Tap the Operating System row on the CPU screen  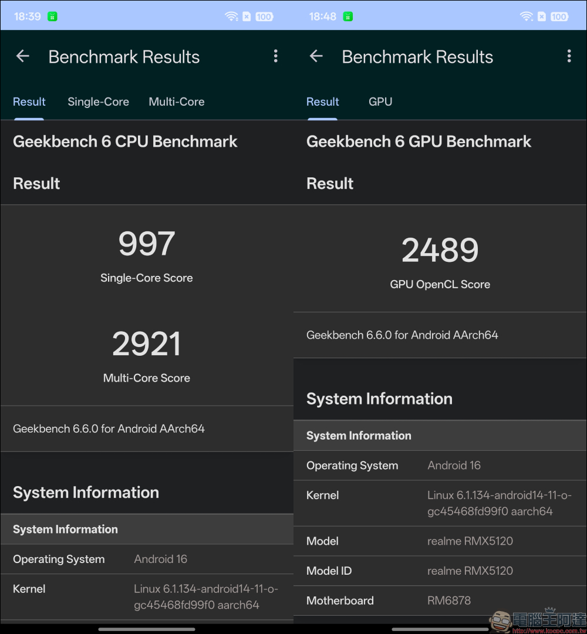(x=147, y=559)
